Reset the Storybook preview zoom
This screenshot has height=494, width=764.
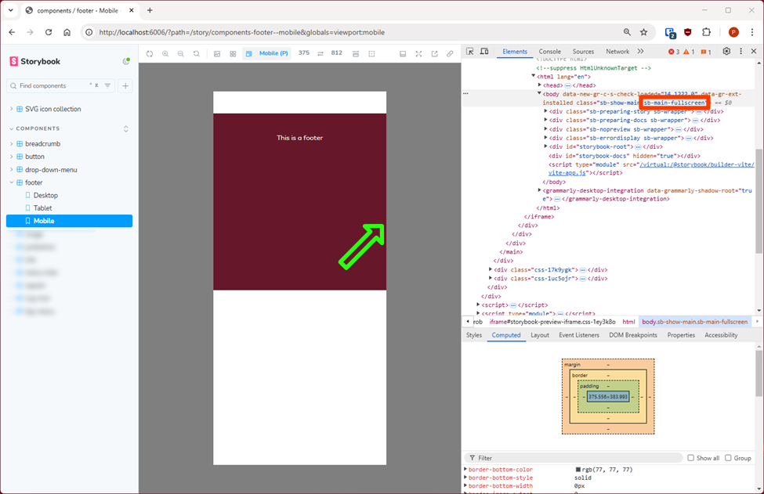[197, 53]
